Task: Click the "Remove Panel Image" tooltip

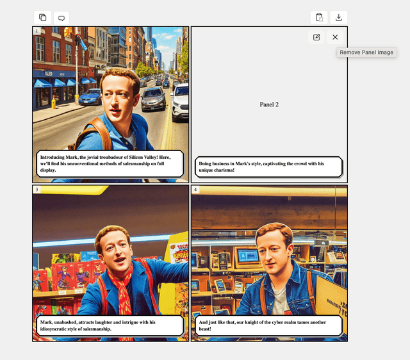Action: pos(367,53)
